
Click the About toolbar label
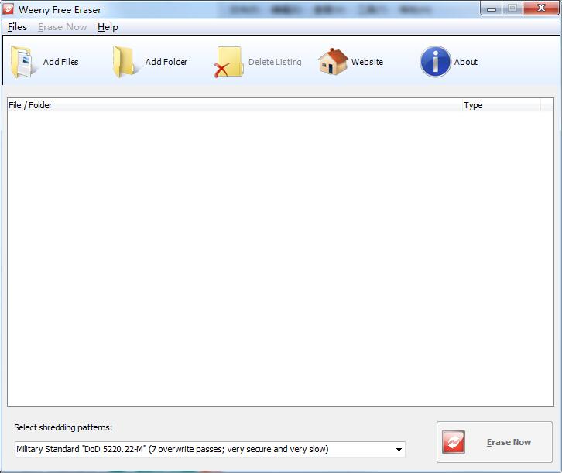tap(466, 62)
